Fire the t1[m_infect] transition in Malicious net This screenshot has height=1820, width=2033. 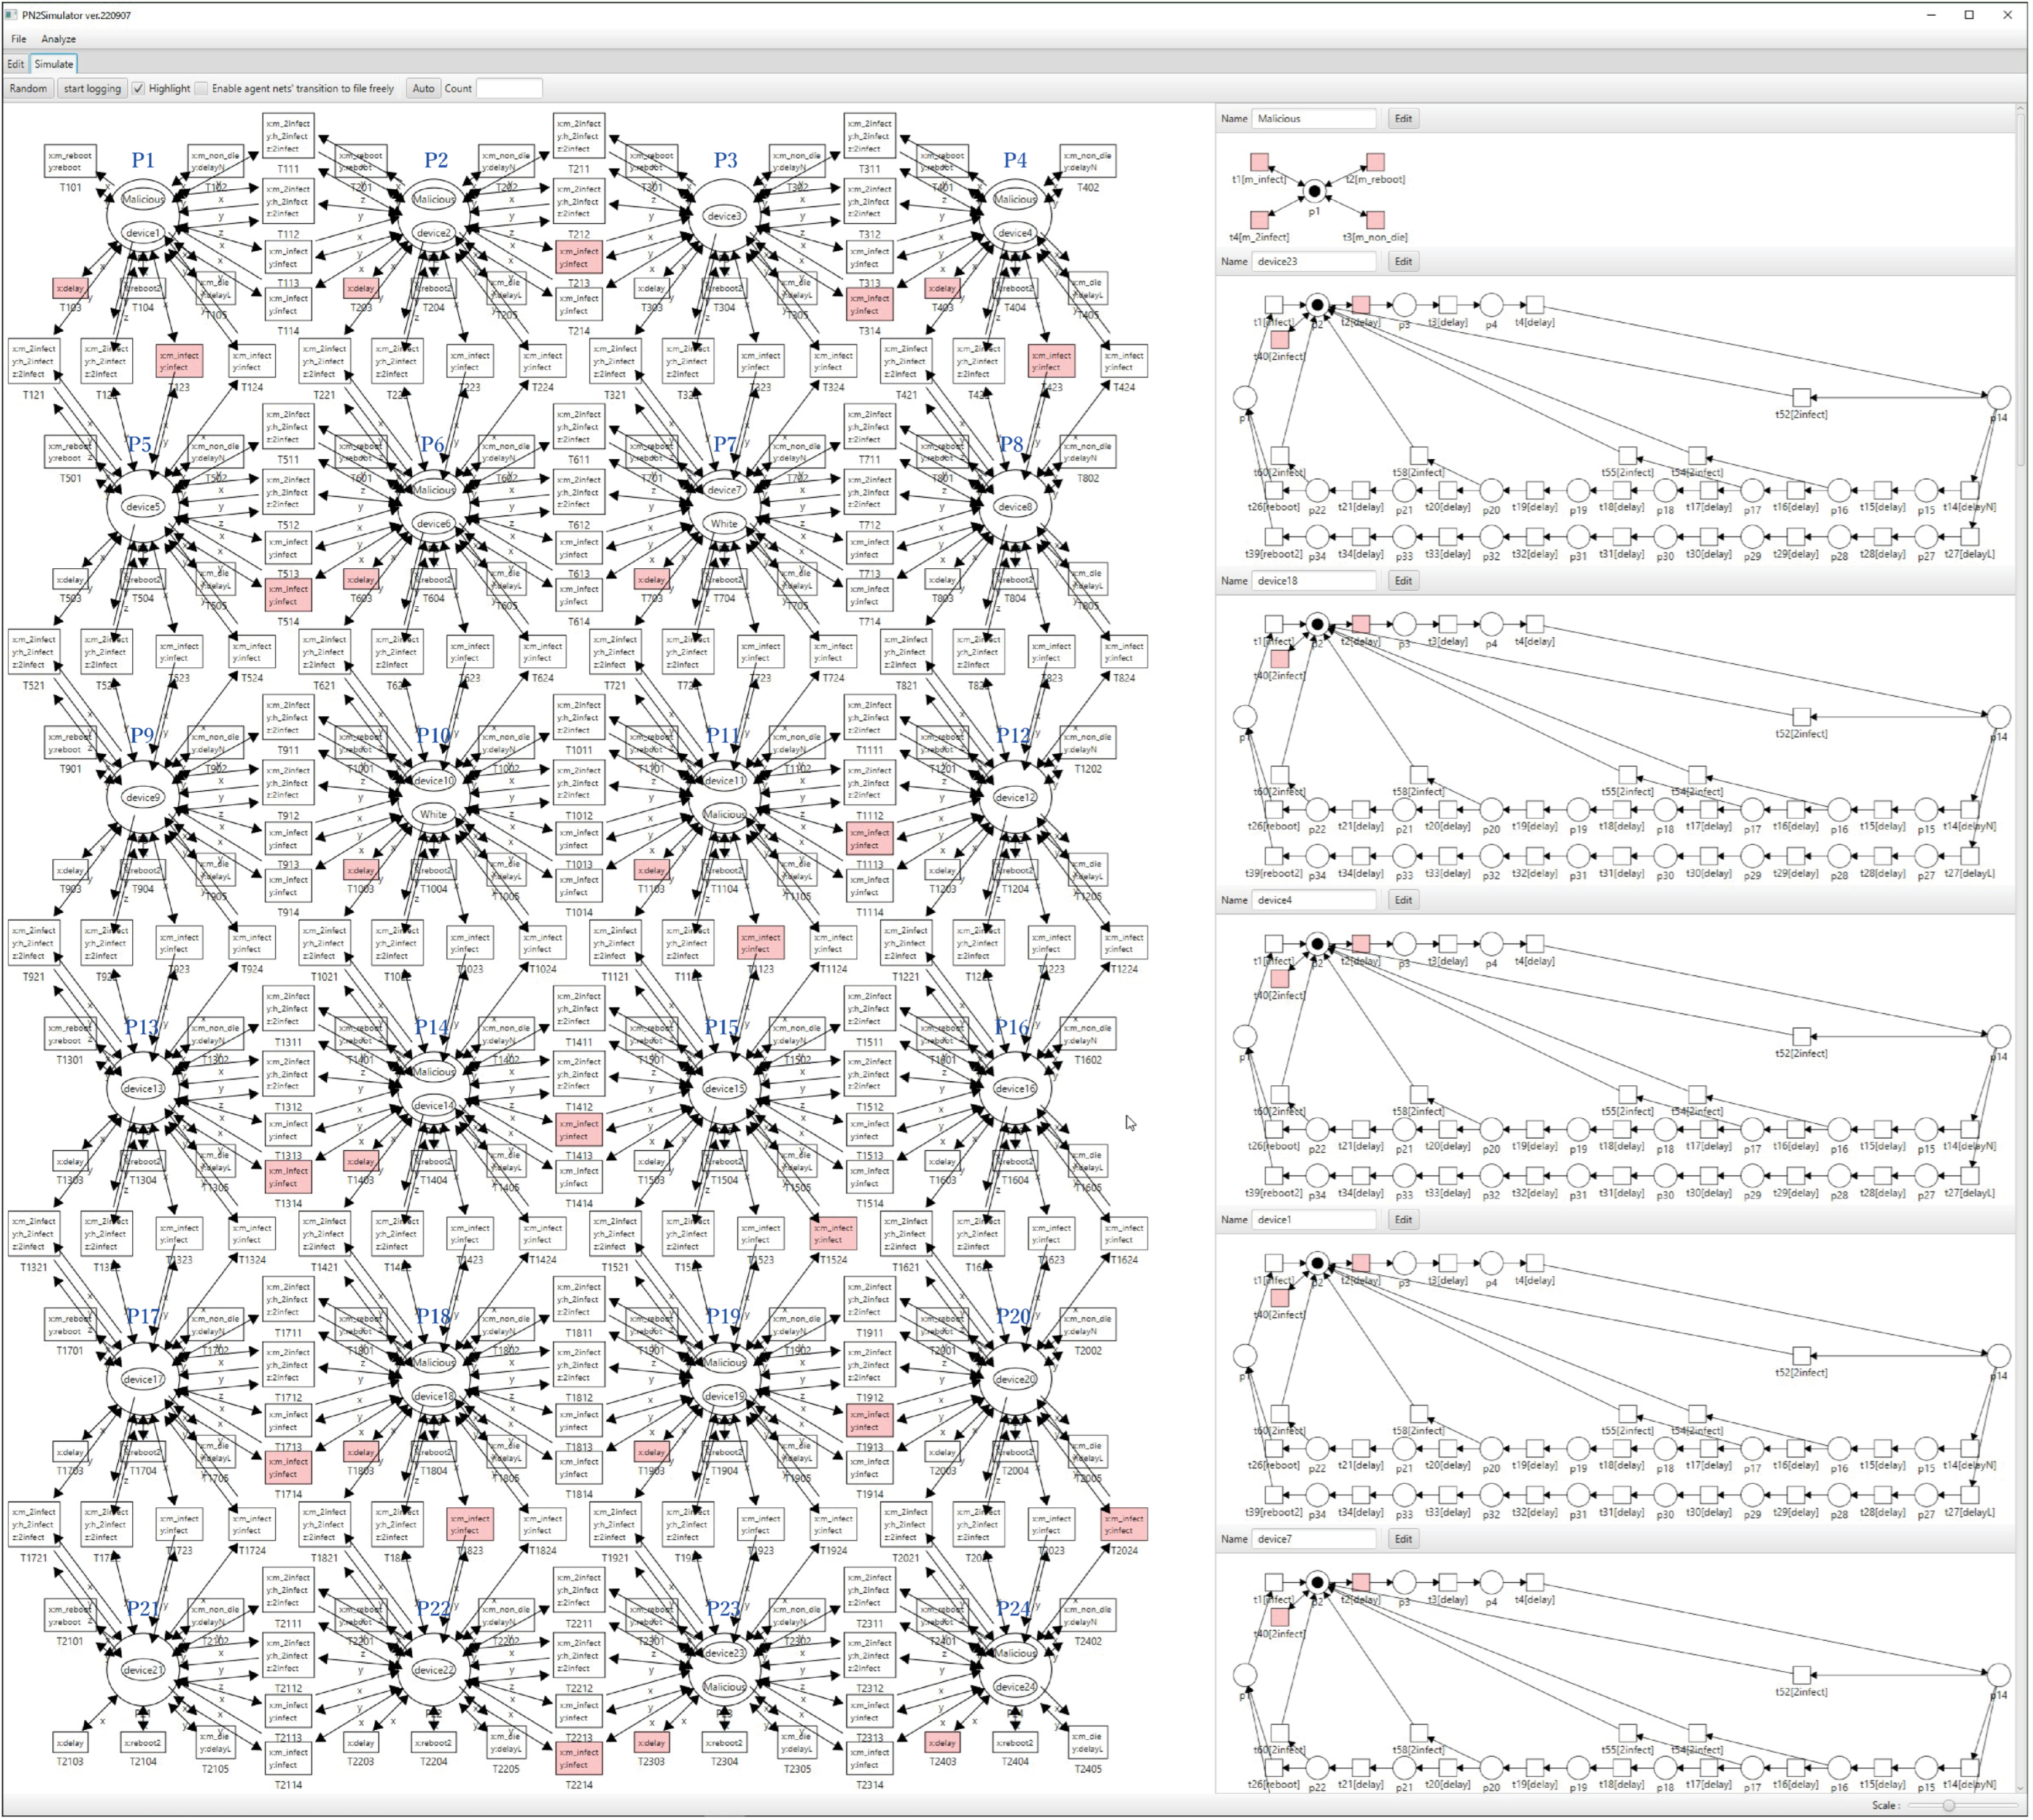pyautogui.click(x=1260, y=162)
